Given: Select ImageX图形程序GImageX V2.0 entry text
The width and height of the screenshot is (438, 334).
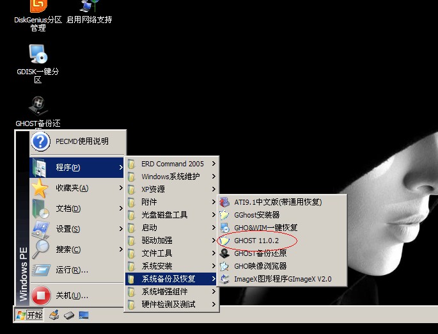Looking at the screenshot, I should (283, 279).
